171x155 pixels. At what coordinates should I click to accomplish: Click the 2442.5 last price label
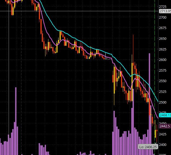click(x=165, y=126)
